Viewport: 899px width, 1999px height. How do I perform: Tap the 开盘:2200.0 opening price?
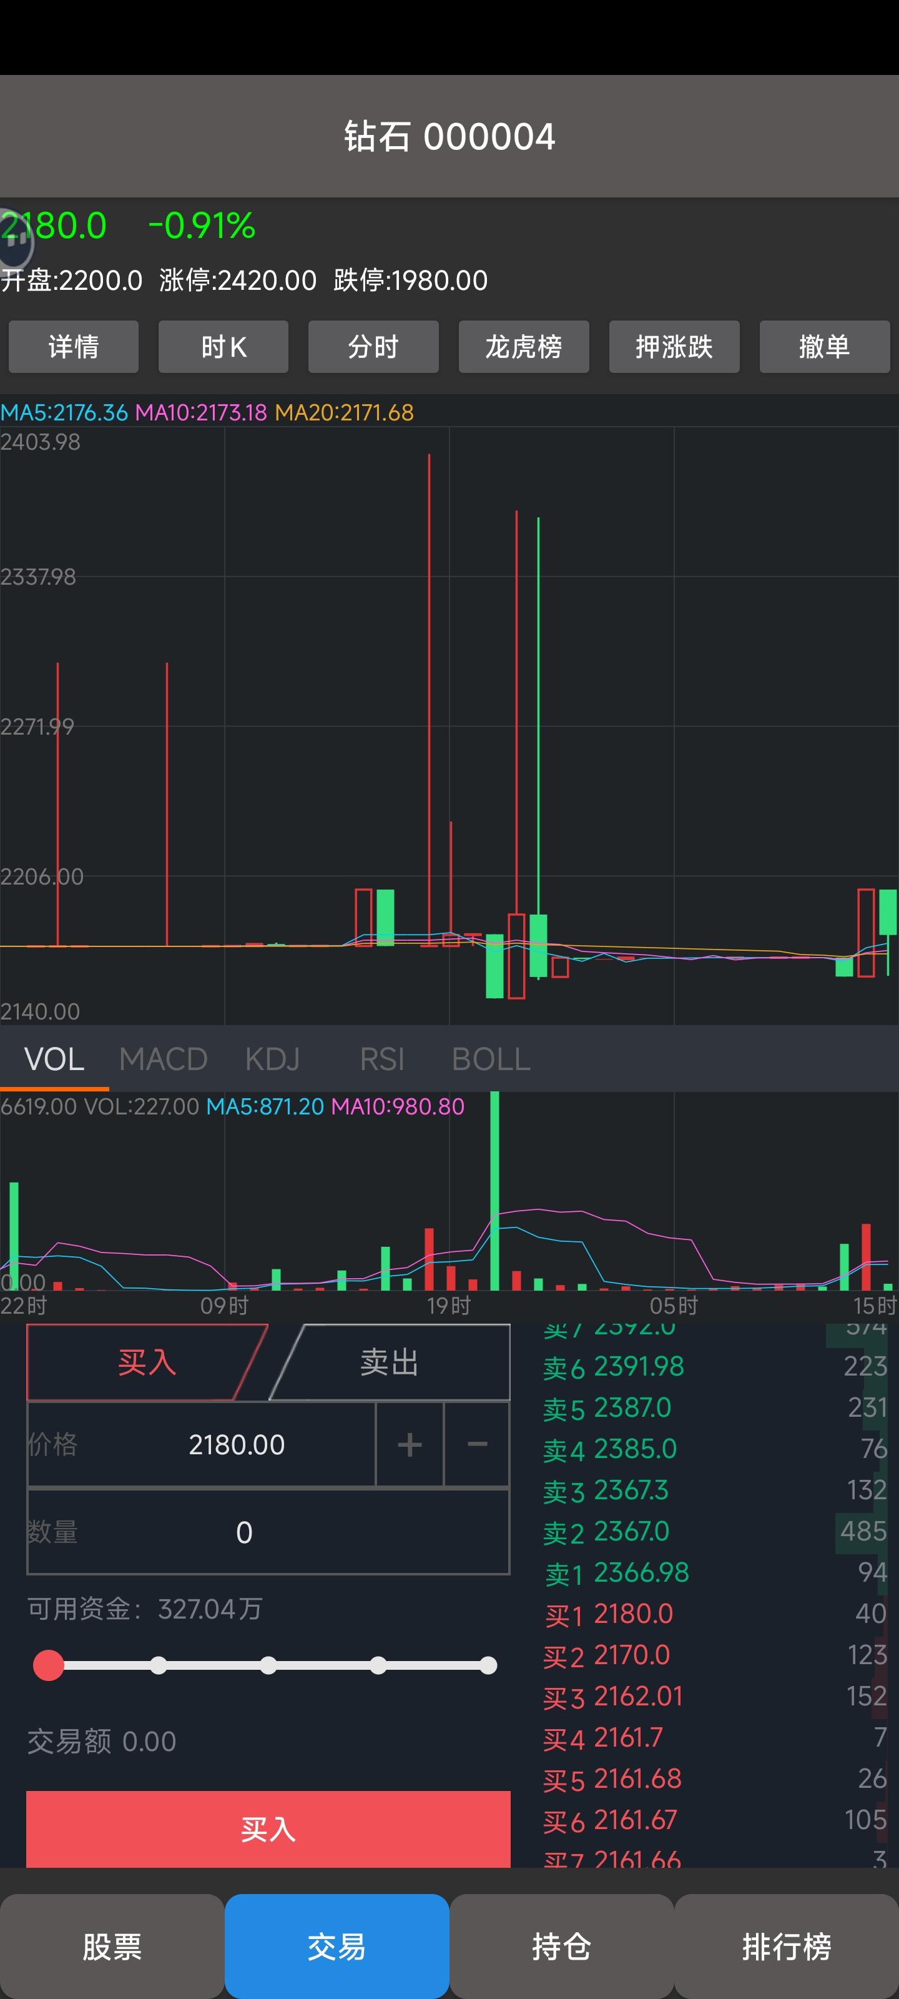(71, 280)
